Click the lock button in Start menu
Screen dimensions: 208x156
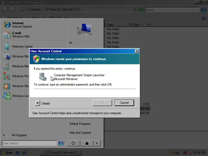click(87, 143)
